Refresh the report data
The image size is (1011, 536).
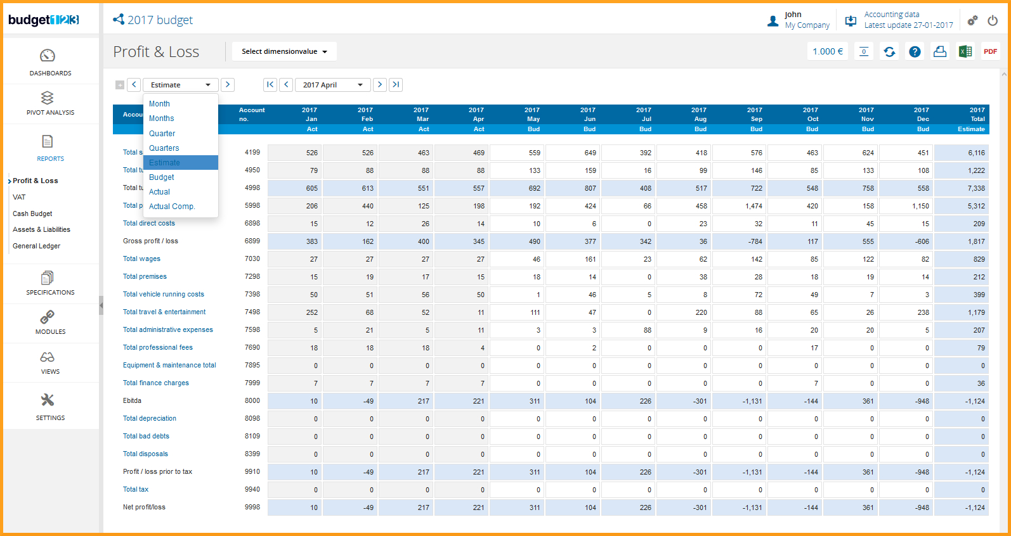coord(889,52)
